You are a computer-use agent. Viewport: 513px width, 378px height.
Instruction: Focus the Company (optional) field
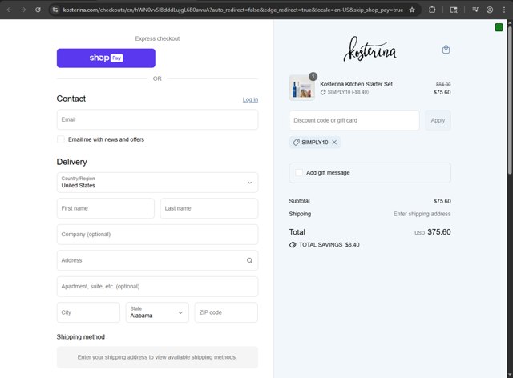[x=157, y=235]
